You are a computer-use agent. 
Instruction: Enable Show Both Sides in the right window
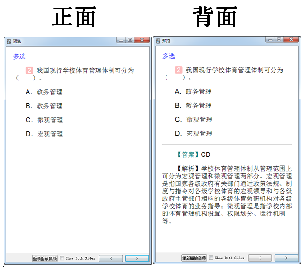211,258
